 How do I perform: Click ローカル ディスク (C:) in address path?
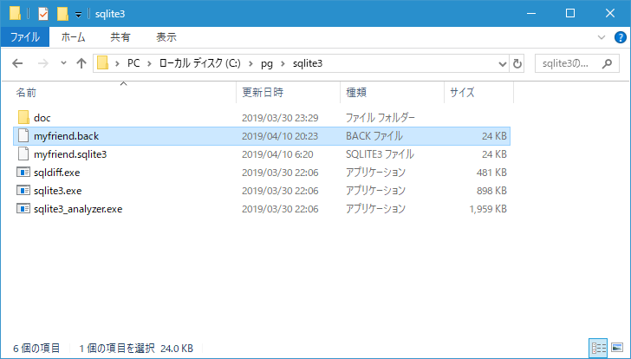tap(199, 63)
